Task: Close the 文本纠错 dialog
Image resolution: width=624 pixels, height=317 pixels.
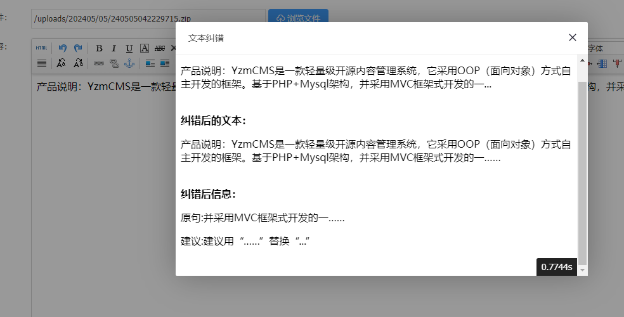Action: [x=573, y=37]
